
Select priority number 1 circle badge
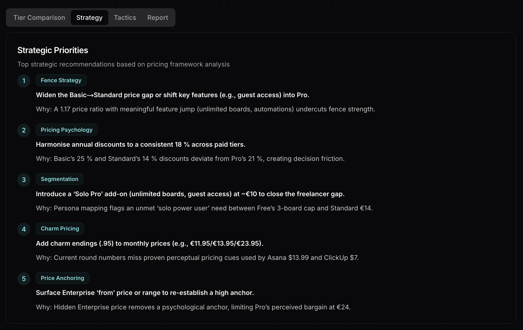[24, 81]
